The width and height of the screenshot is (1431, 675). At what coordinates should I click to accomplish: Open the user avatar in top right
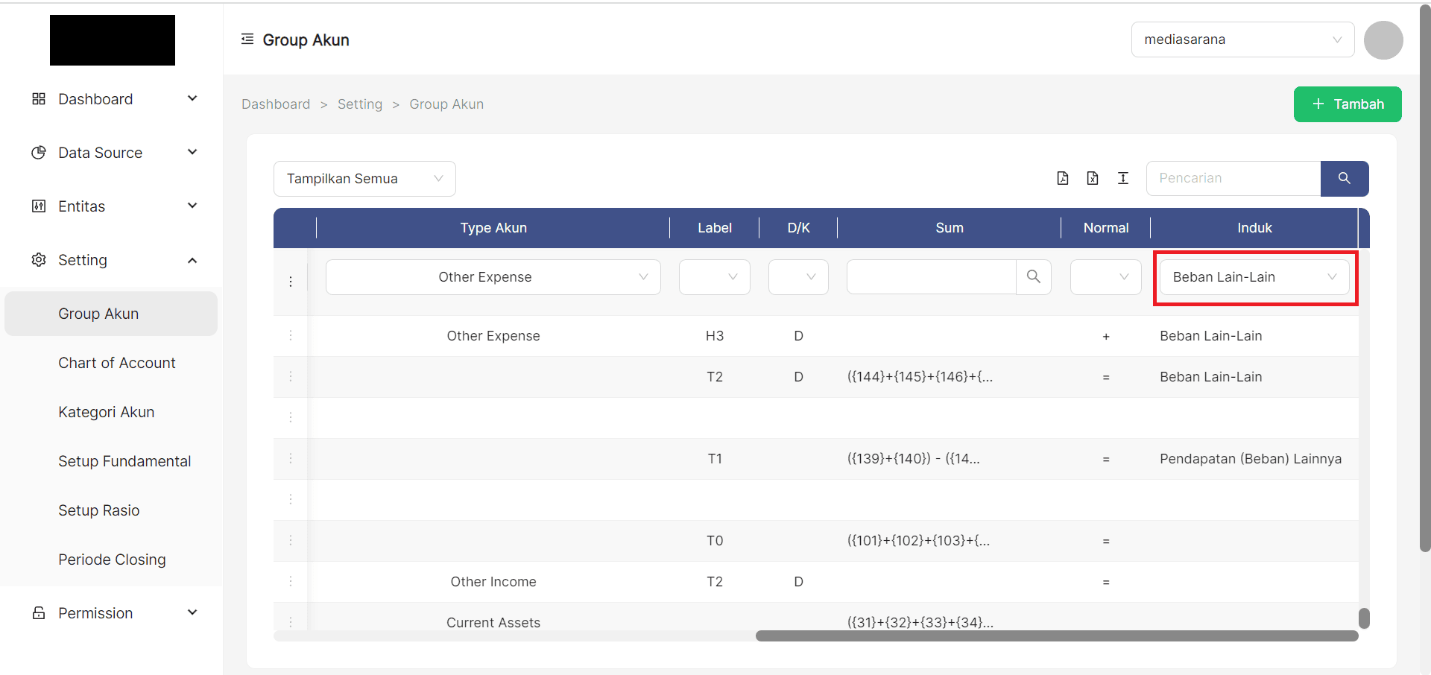(1383, 40)
